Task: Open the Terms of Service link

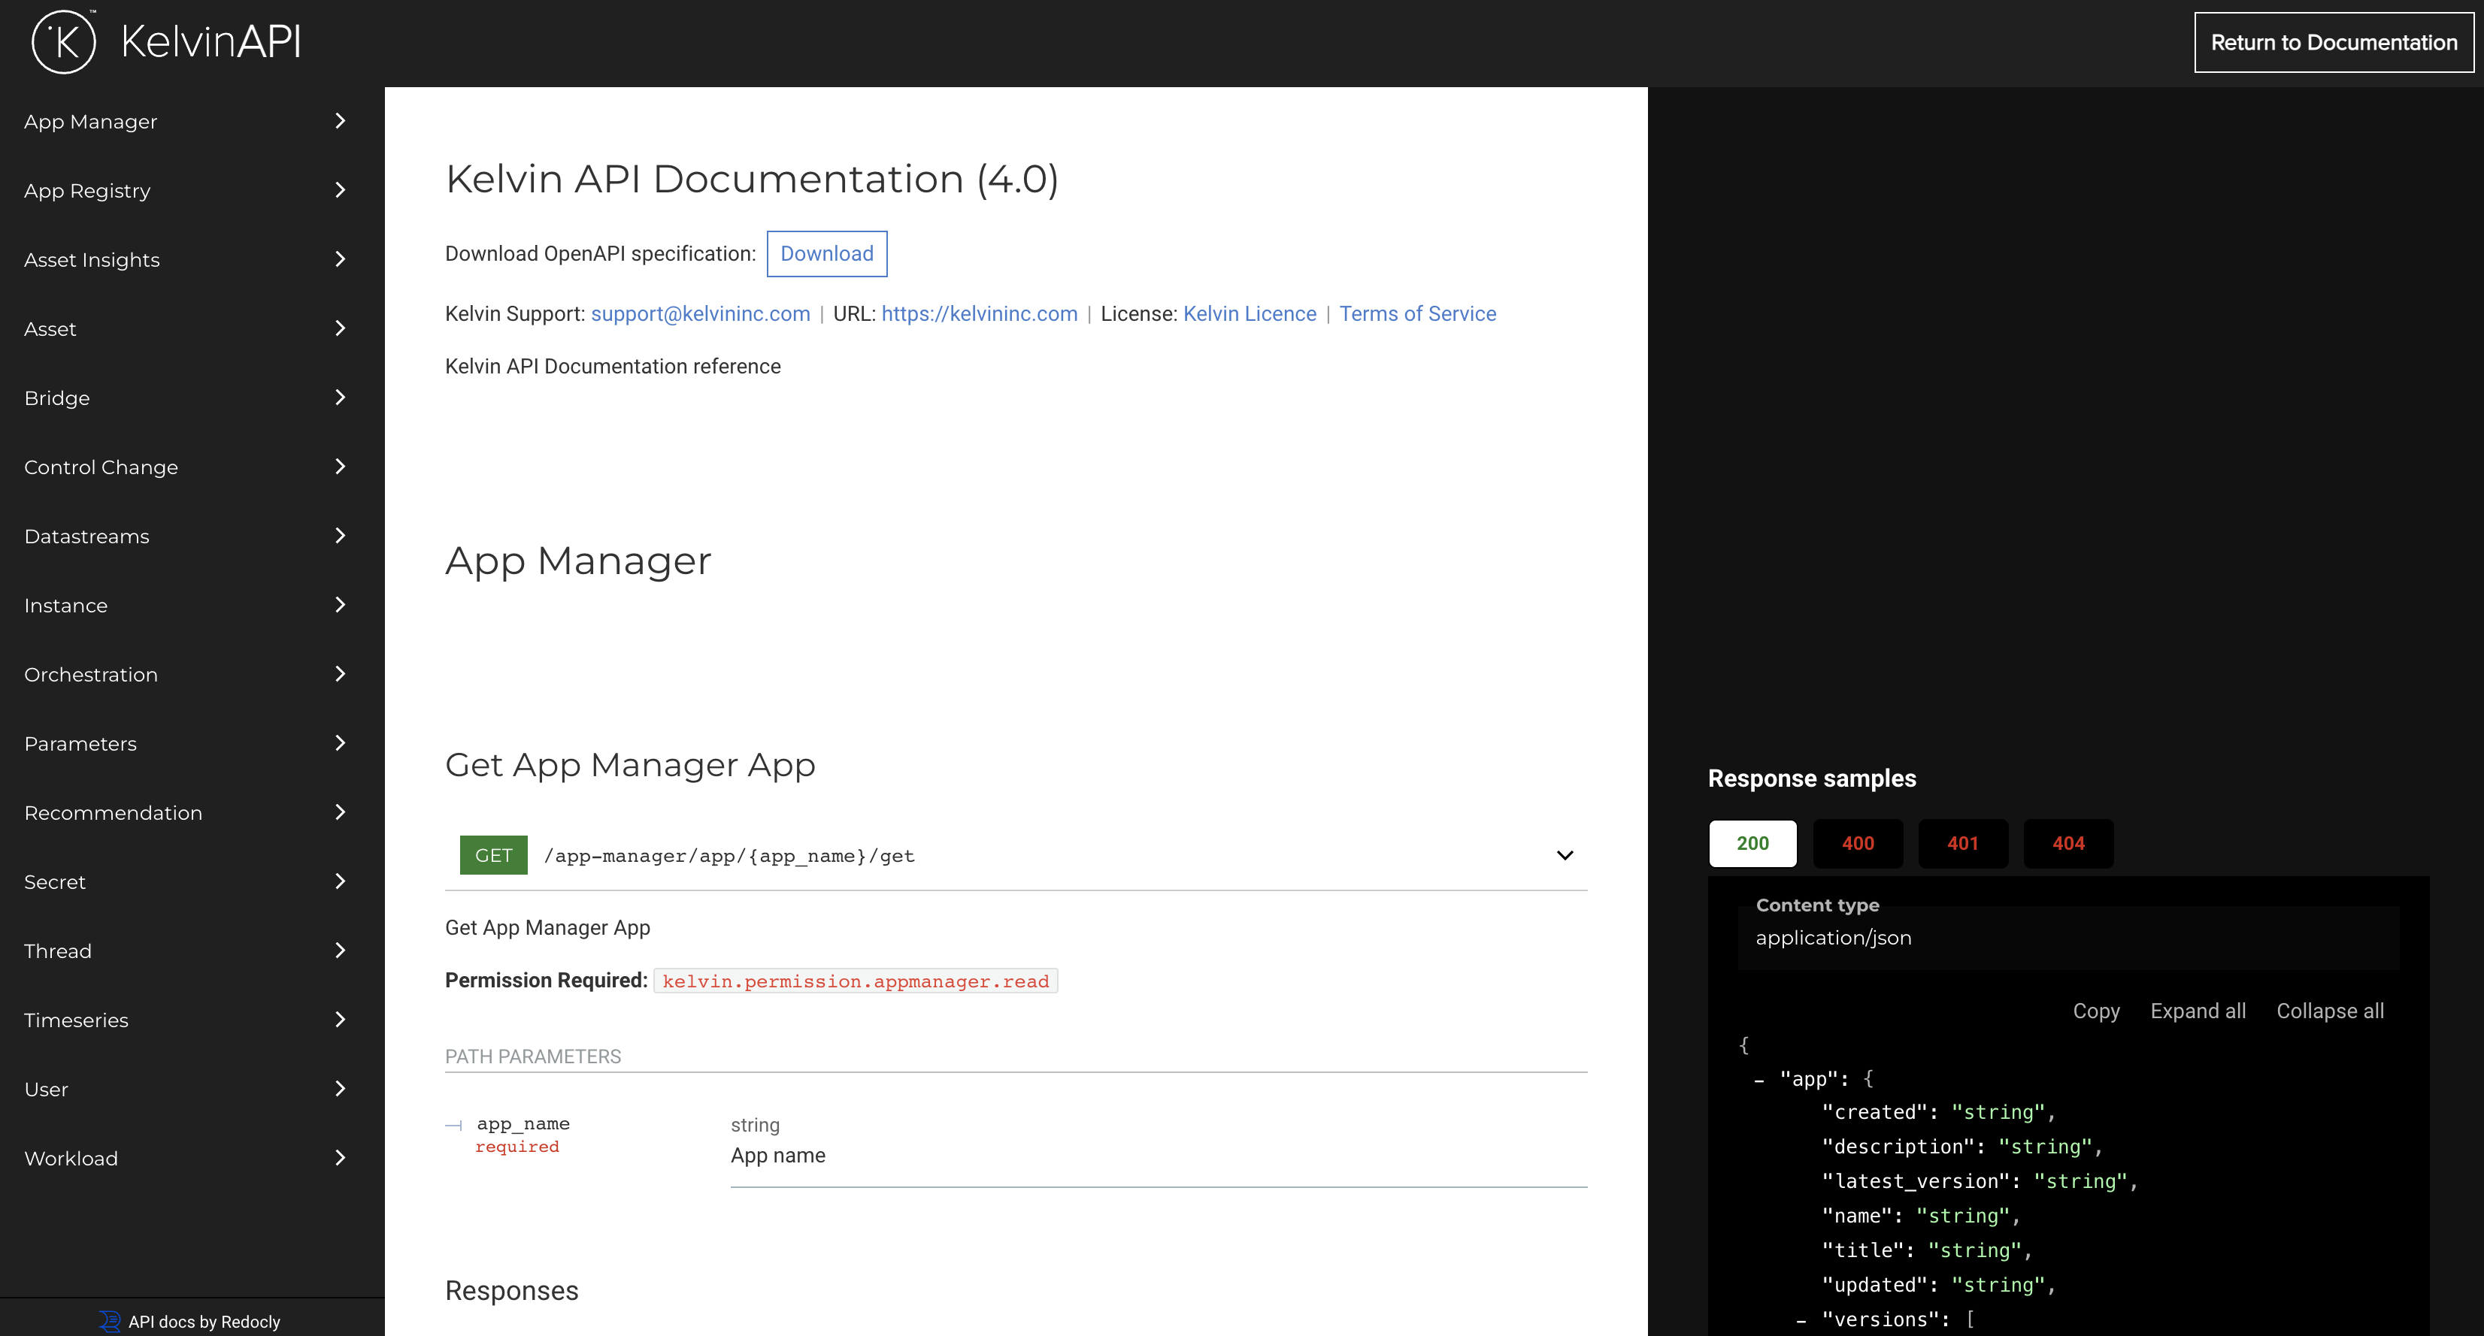Action: coord(1416,313)
